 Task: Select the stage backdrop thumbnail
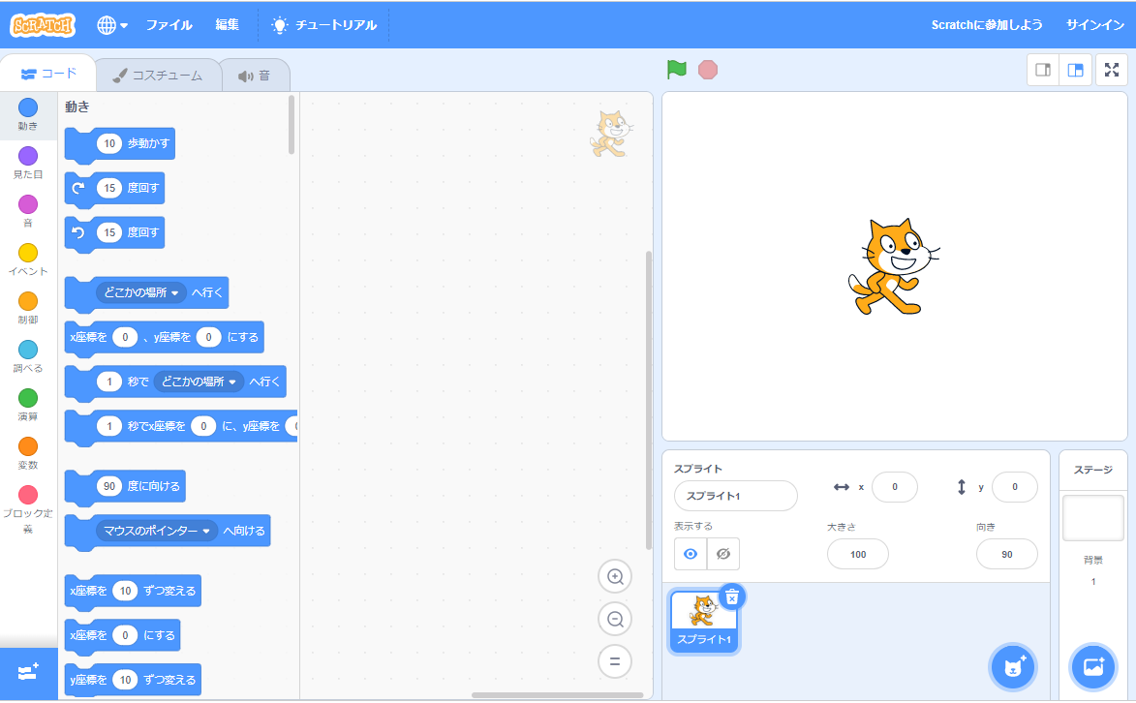coord(1093,518)
